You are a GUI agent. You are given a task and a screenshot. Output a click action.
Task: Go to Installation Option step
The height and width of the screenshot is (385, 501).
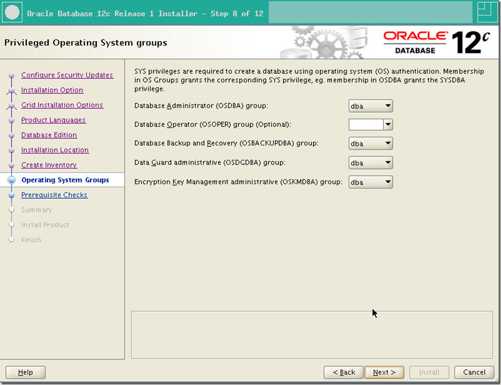coord(52,90)
